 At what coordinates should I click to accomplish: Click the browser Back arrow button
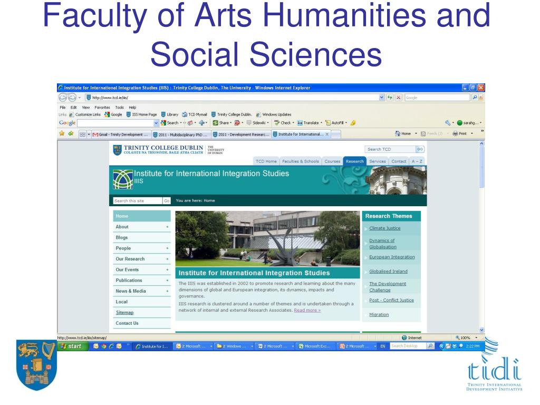pyautogui.click(x=63, y=98)
